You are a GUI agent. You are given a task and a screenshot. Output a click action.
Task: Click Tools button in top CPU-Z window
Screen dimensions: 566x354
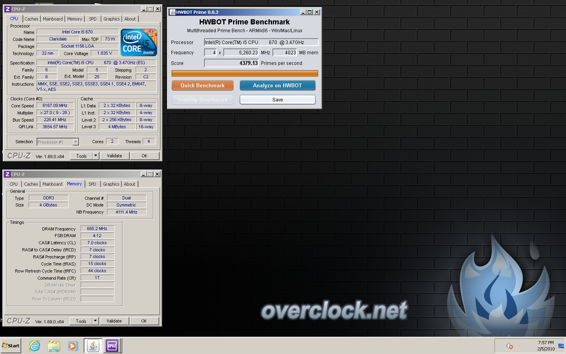(x=82, y=156)
